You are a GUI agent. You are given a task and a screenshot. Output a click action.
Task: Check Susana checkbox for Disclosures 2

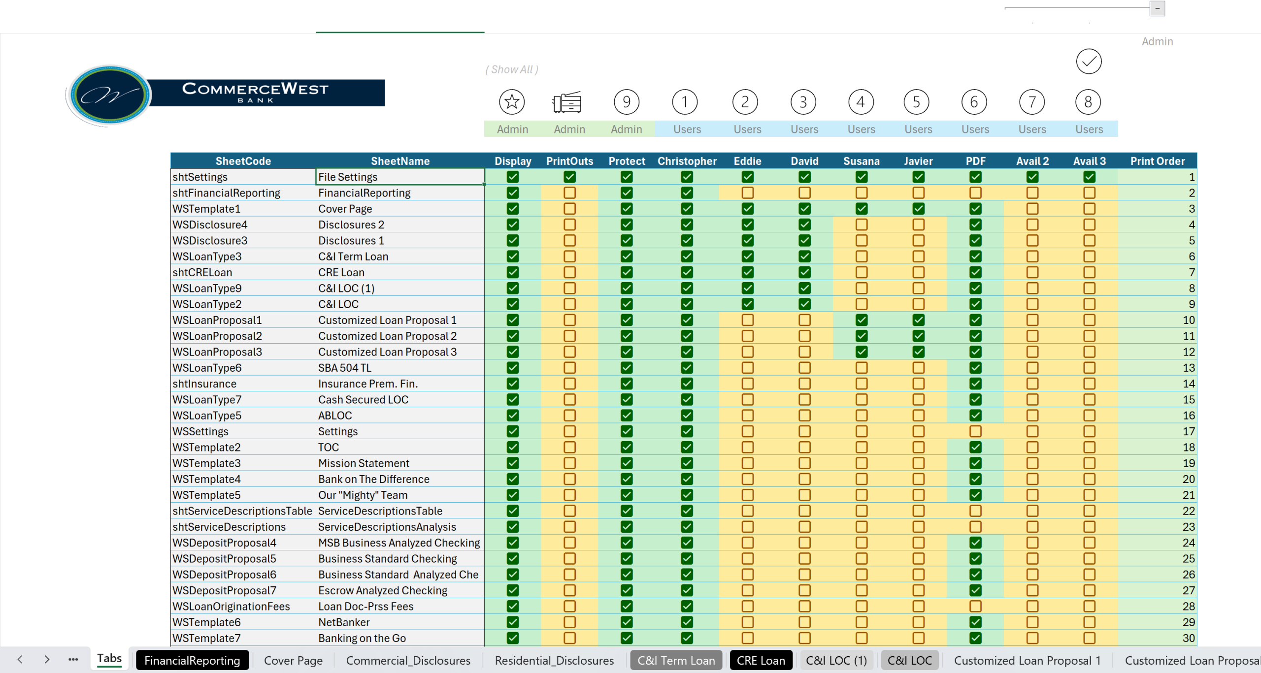click(x=861, y=224)
